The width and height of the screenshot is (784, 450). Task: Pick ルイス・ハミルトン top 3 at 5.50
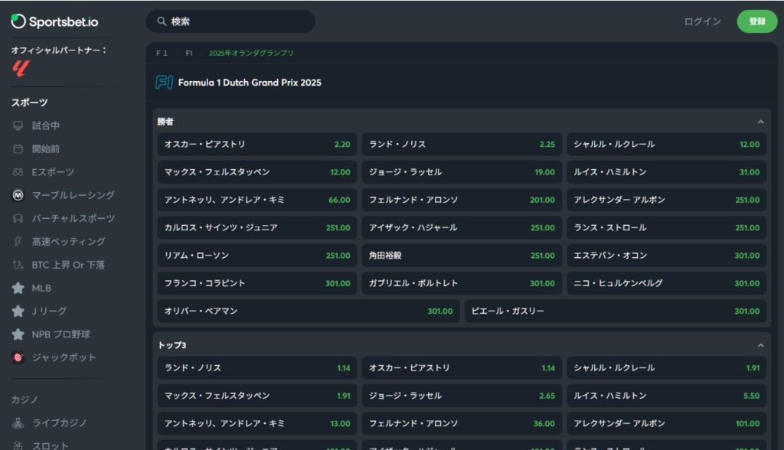coord(667,396)
